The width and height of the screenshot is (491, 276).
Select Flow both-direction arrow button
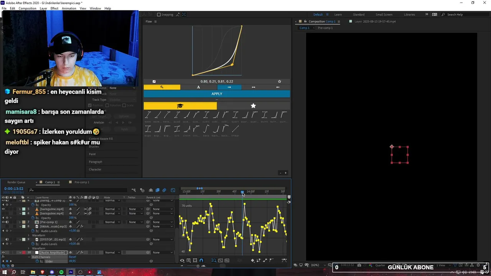point(253,87)
